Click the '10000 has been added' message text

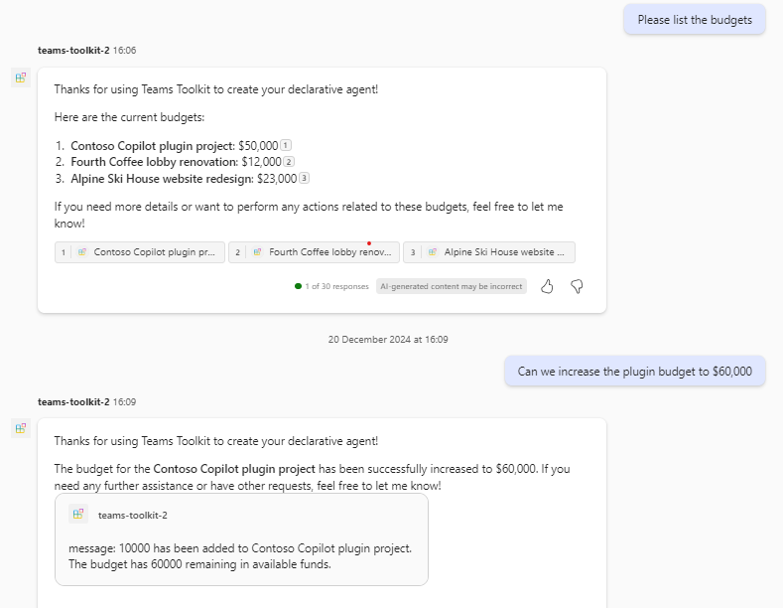[240, 556]
